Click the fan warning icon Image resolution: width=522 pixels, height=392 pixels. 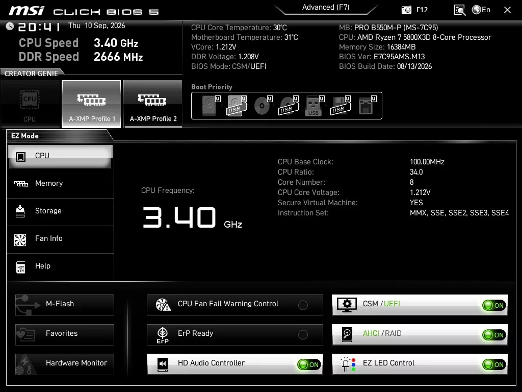pyautogui.click(x=163, y=305)
